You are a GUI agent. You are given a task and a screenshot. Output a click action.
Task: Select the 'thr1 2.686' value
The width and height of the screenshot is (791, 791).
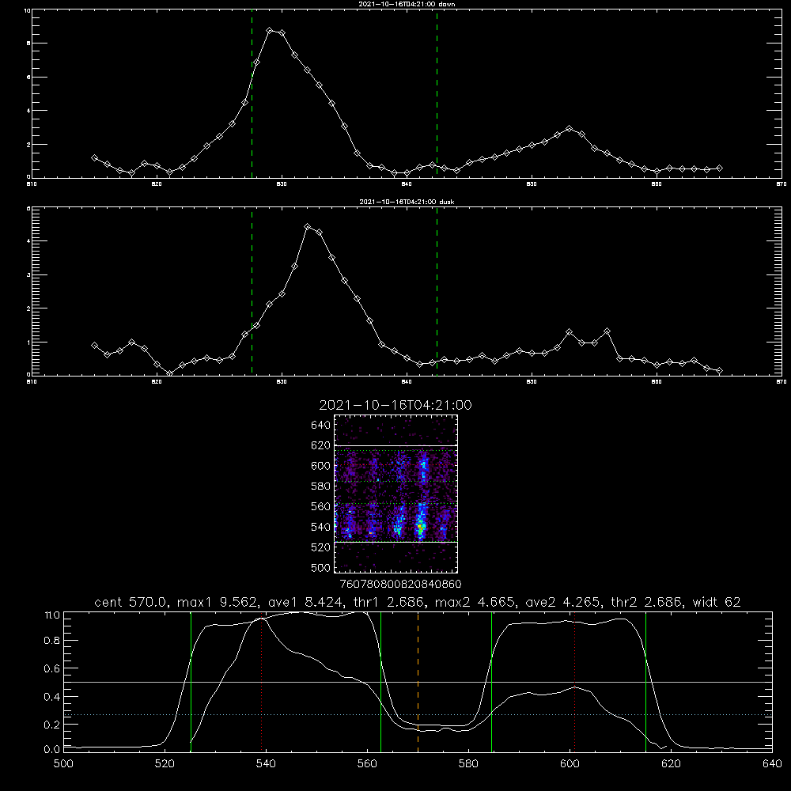tap(388, 602)
